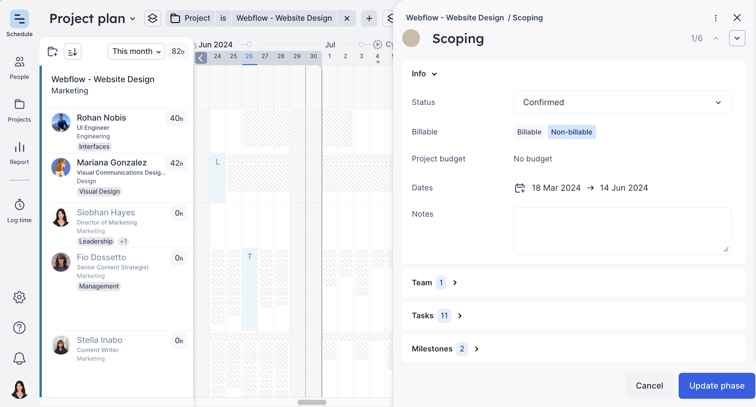Viewport: 756px width, 407px height.
Task: Open Settings via the gear icon
Action: pyautogui.click(x=19, y=297)
